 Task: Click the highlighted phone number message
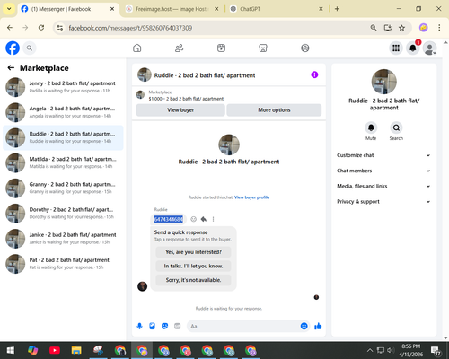169,219
